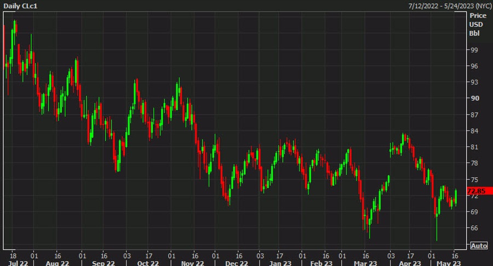Click the 90 price axis value

[x=475, y=98]
